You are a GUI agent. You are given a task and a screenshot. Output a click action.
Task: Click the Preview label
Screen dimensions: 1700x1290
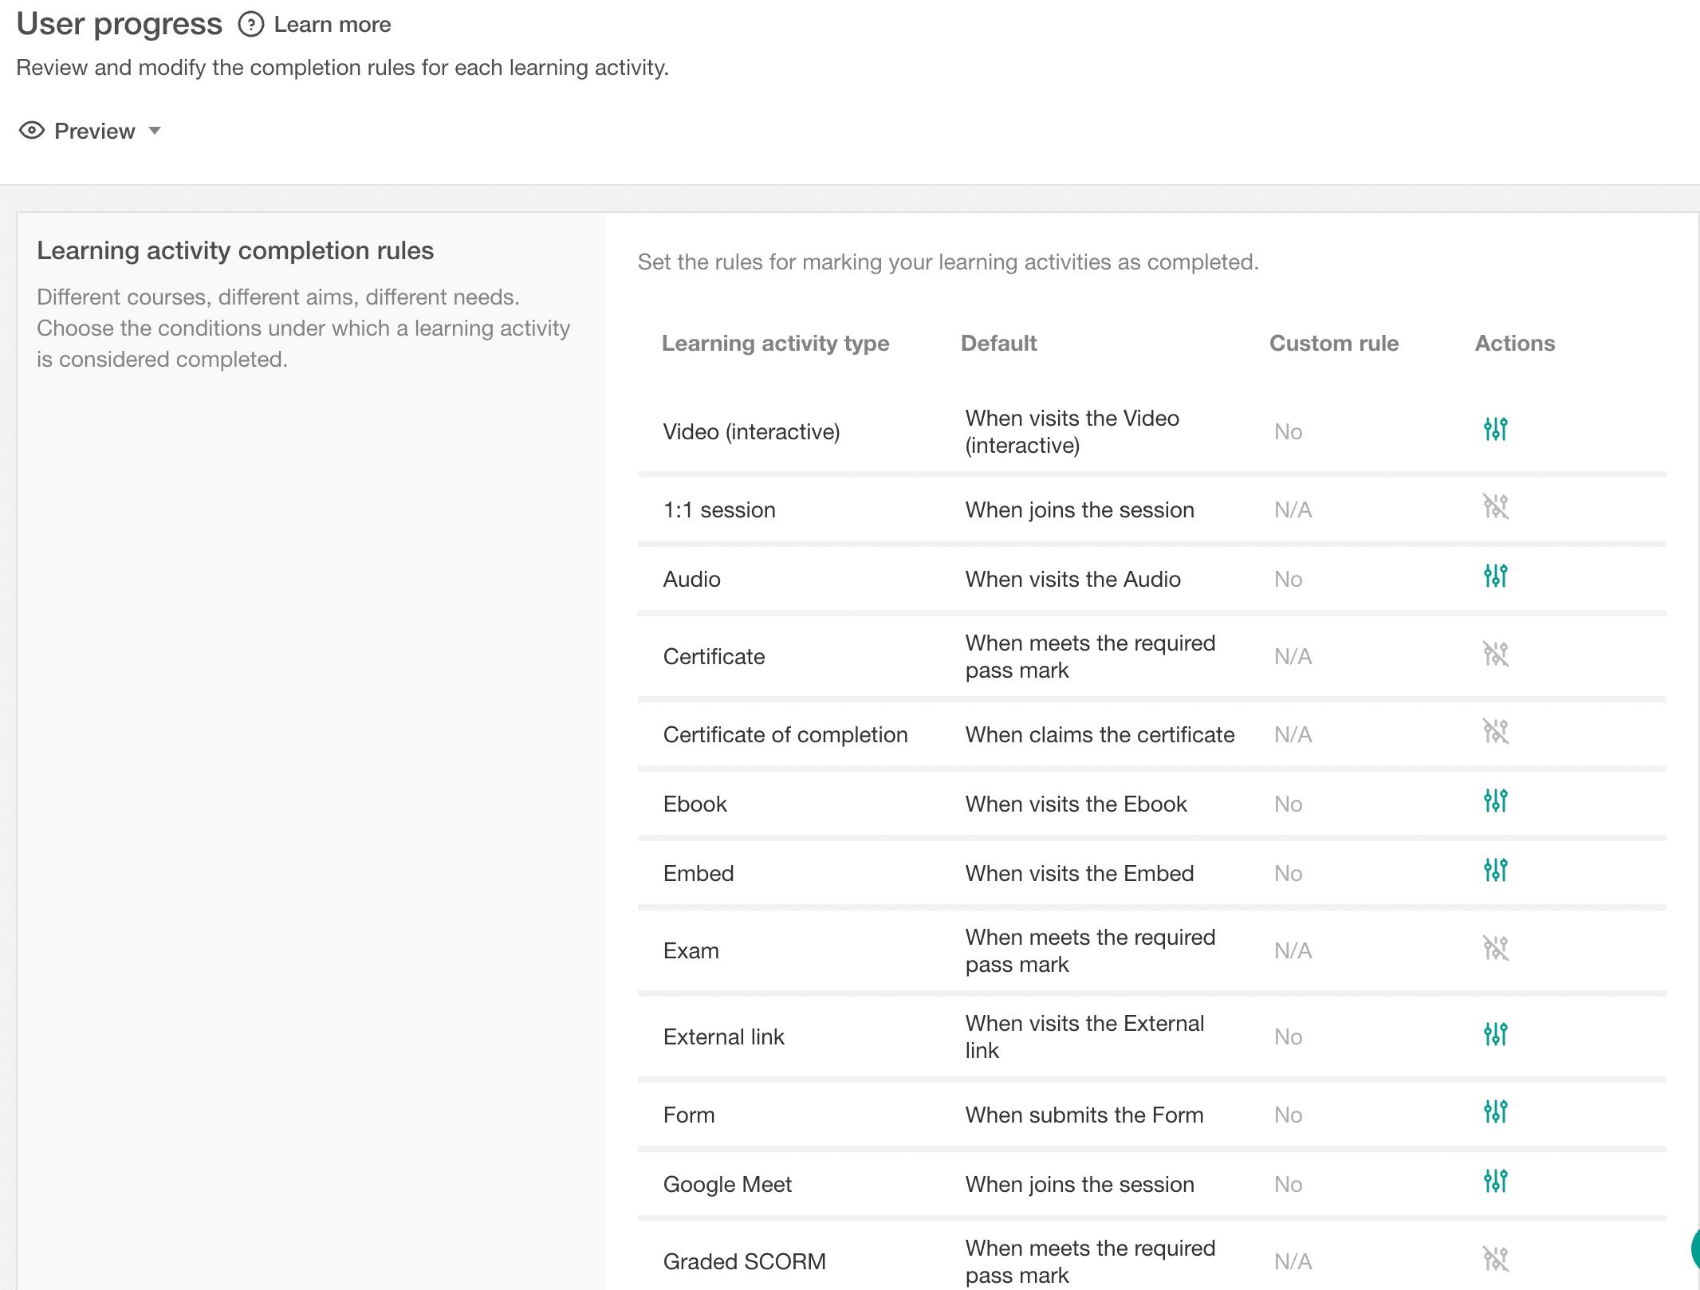tap(94, 131)
